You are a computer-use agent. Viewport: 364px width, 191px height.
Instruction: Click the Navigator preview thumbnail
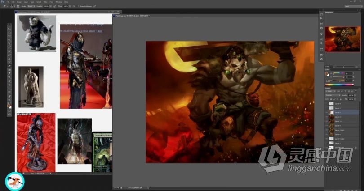click(342, 39)
